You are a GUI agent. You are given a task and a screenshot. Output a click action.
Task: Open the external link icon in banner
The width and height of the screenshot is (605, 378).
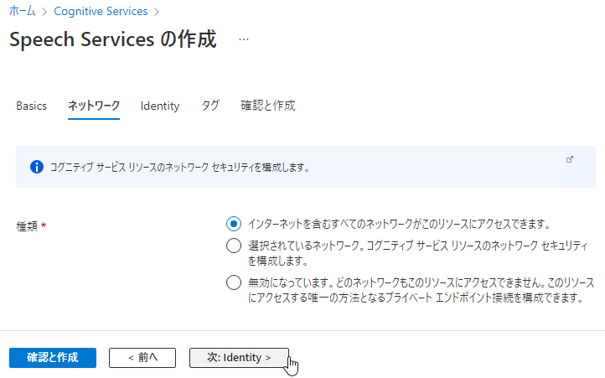[570, 159]
